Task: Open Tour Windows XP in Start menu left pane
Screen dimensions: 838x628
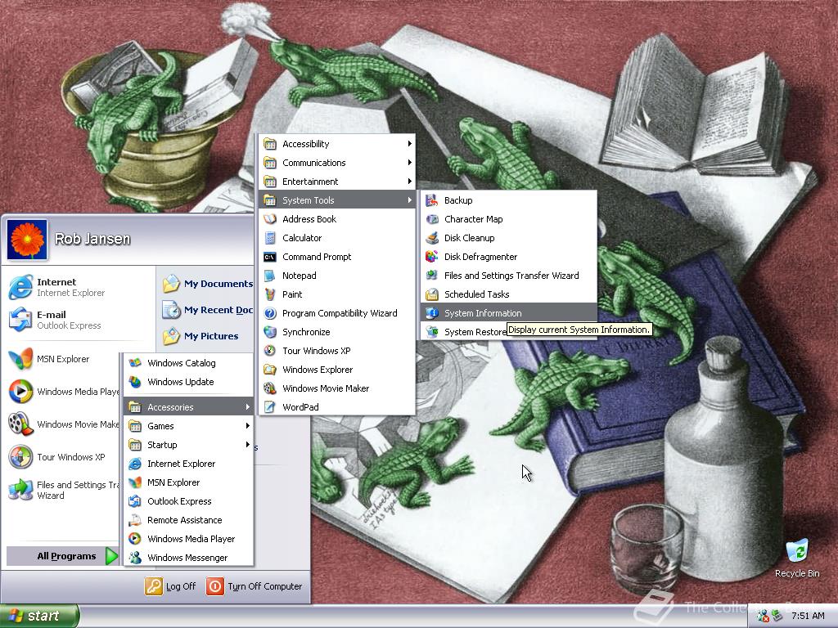Action: 63,457
